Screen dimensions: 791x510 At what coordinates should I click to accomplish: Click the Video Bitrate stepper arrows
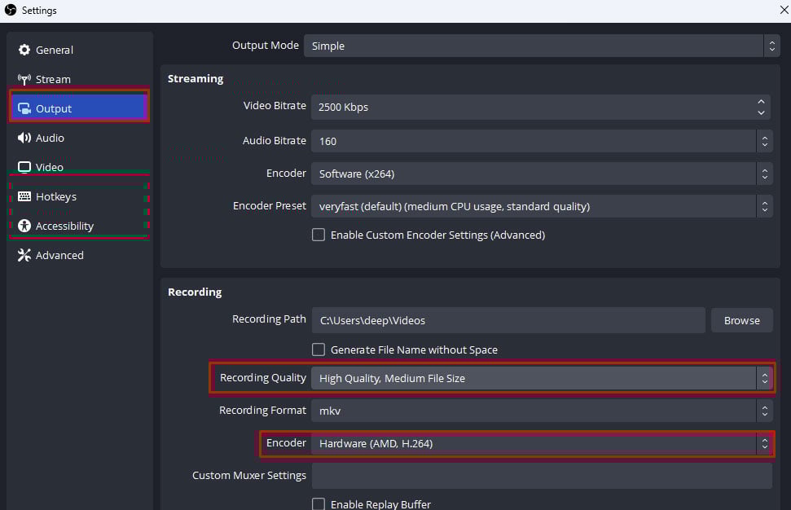pyautogui.click(x=762, y=107)
